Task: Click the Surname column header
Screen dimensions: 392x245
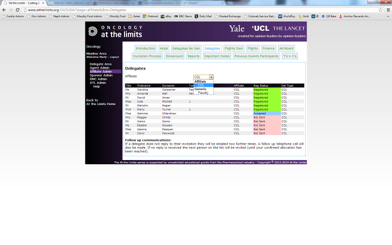Action: pos(168,85)
